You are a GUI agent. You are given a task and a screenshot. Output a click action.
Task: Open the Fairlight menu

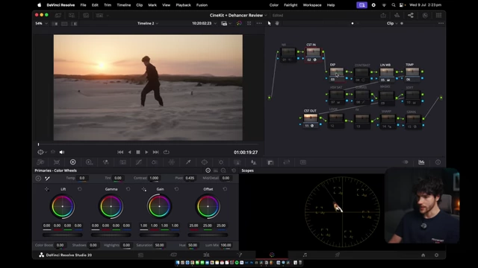(291, 5)
